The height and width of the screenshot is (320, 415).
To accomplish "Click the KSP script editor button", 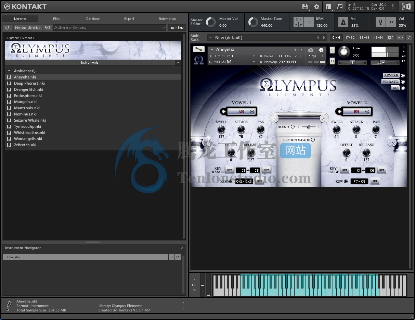I will coord(390,38).
